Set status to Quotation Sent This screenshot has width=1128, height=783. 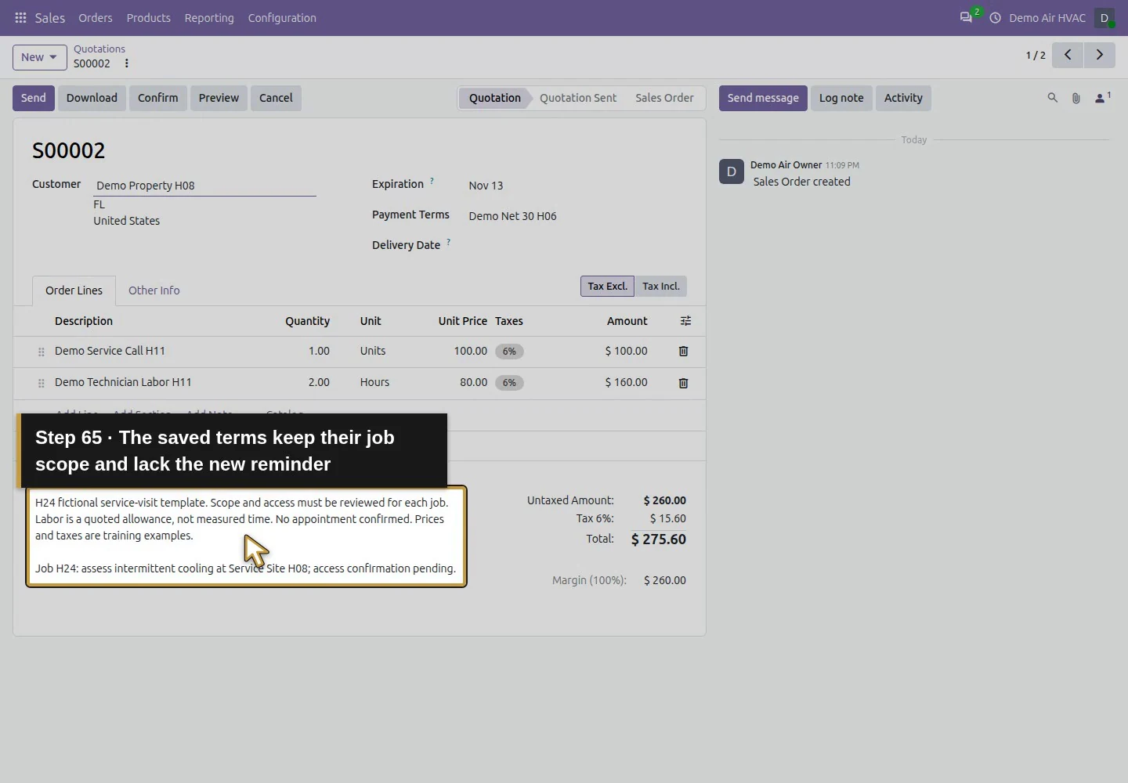(578, 98)
